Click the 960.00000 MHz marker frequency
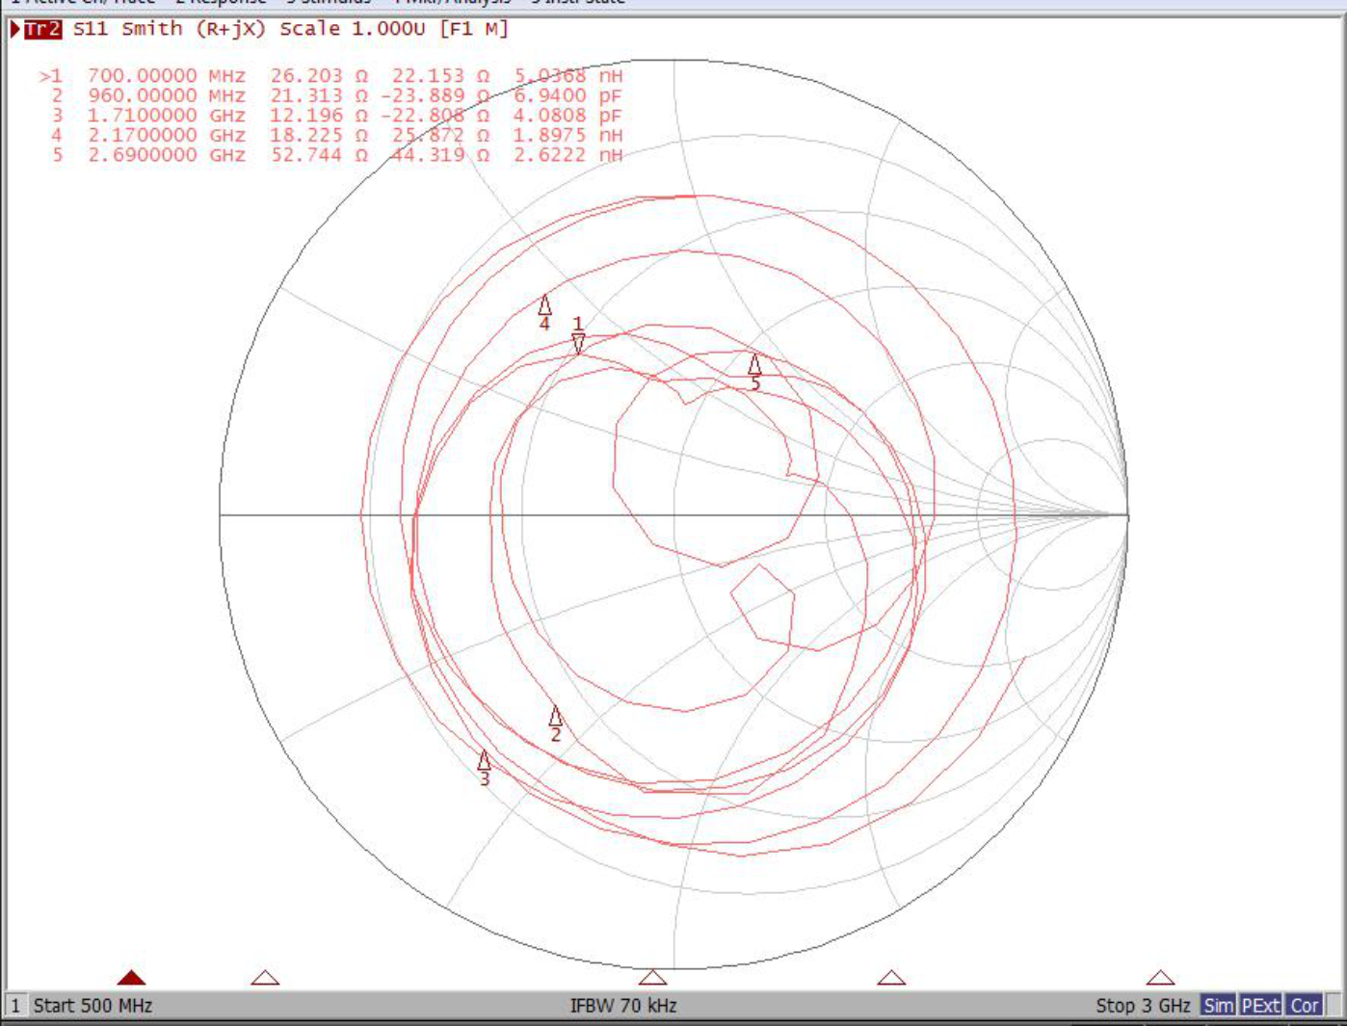This screenshot has height=1026, width=1347. pos(167,95)
